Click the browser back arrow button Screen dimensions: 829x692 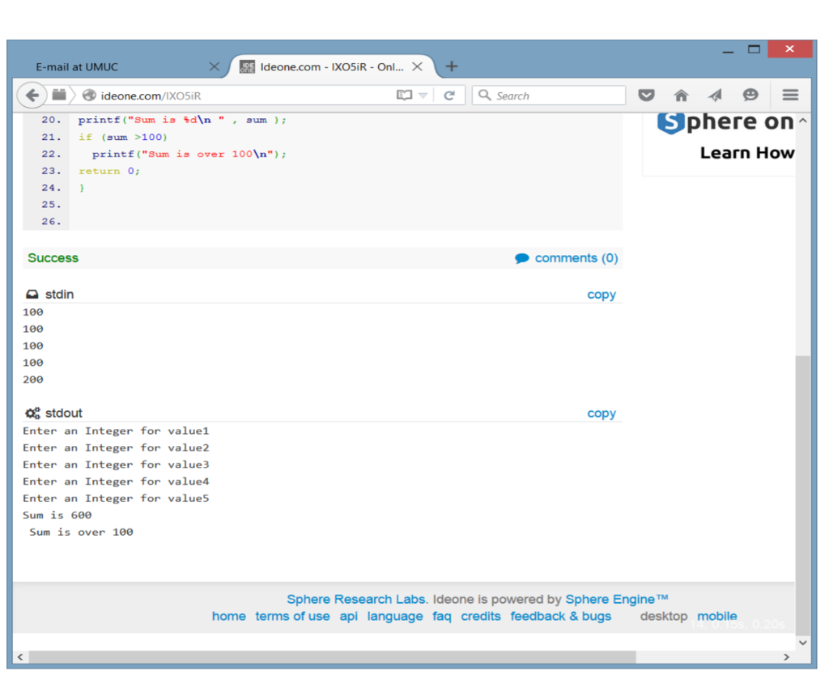coord(32,96)
